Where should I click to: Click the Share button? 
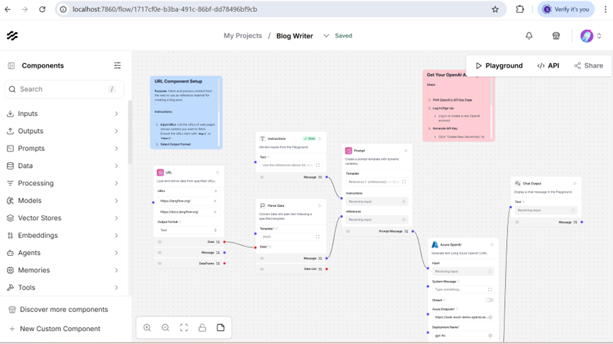(589, 66)
